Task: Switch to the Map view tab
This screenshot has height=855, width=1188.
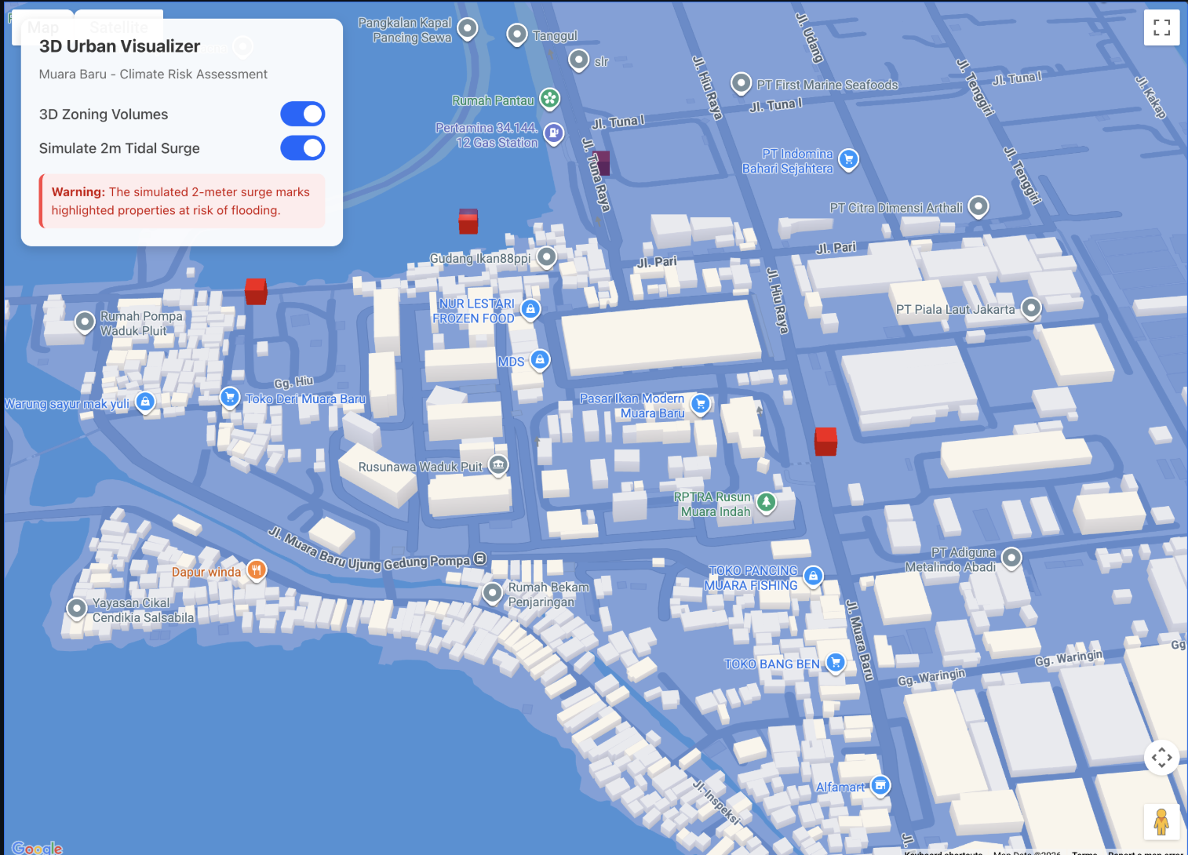Action: tap(43, 27)
